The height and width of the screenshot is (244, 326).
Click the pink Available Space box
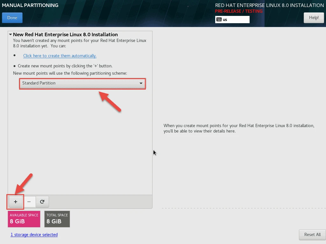pos(24,219)
